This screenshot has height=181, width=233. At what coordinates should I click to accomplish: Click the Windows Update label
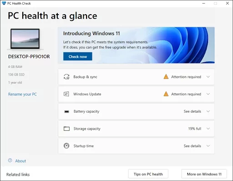(87, 94)
